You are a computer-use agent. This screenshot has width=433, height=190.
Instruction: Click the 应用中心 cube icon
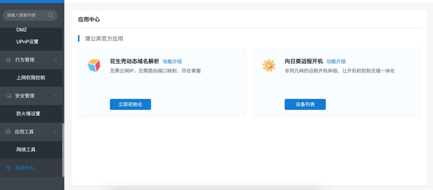tap(8, 168)
